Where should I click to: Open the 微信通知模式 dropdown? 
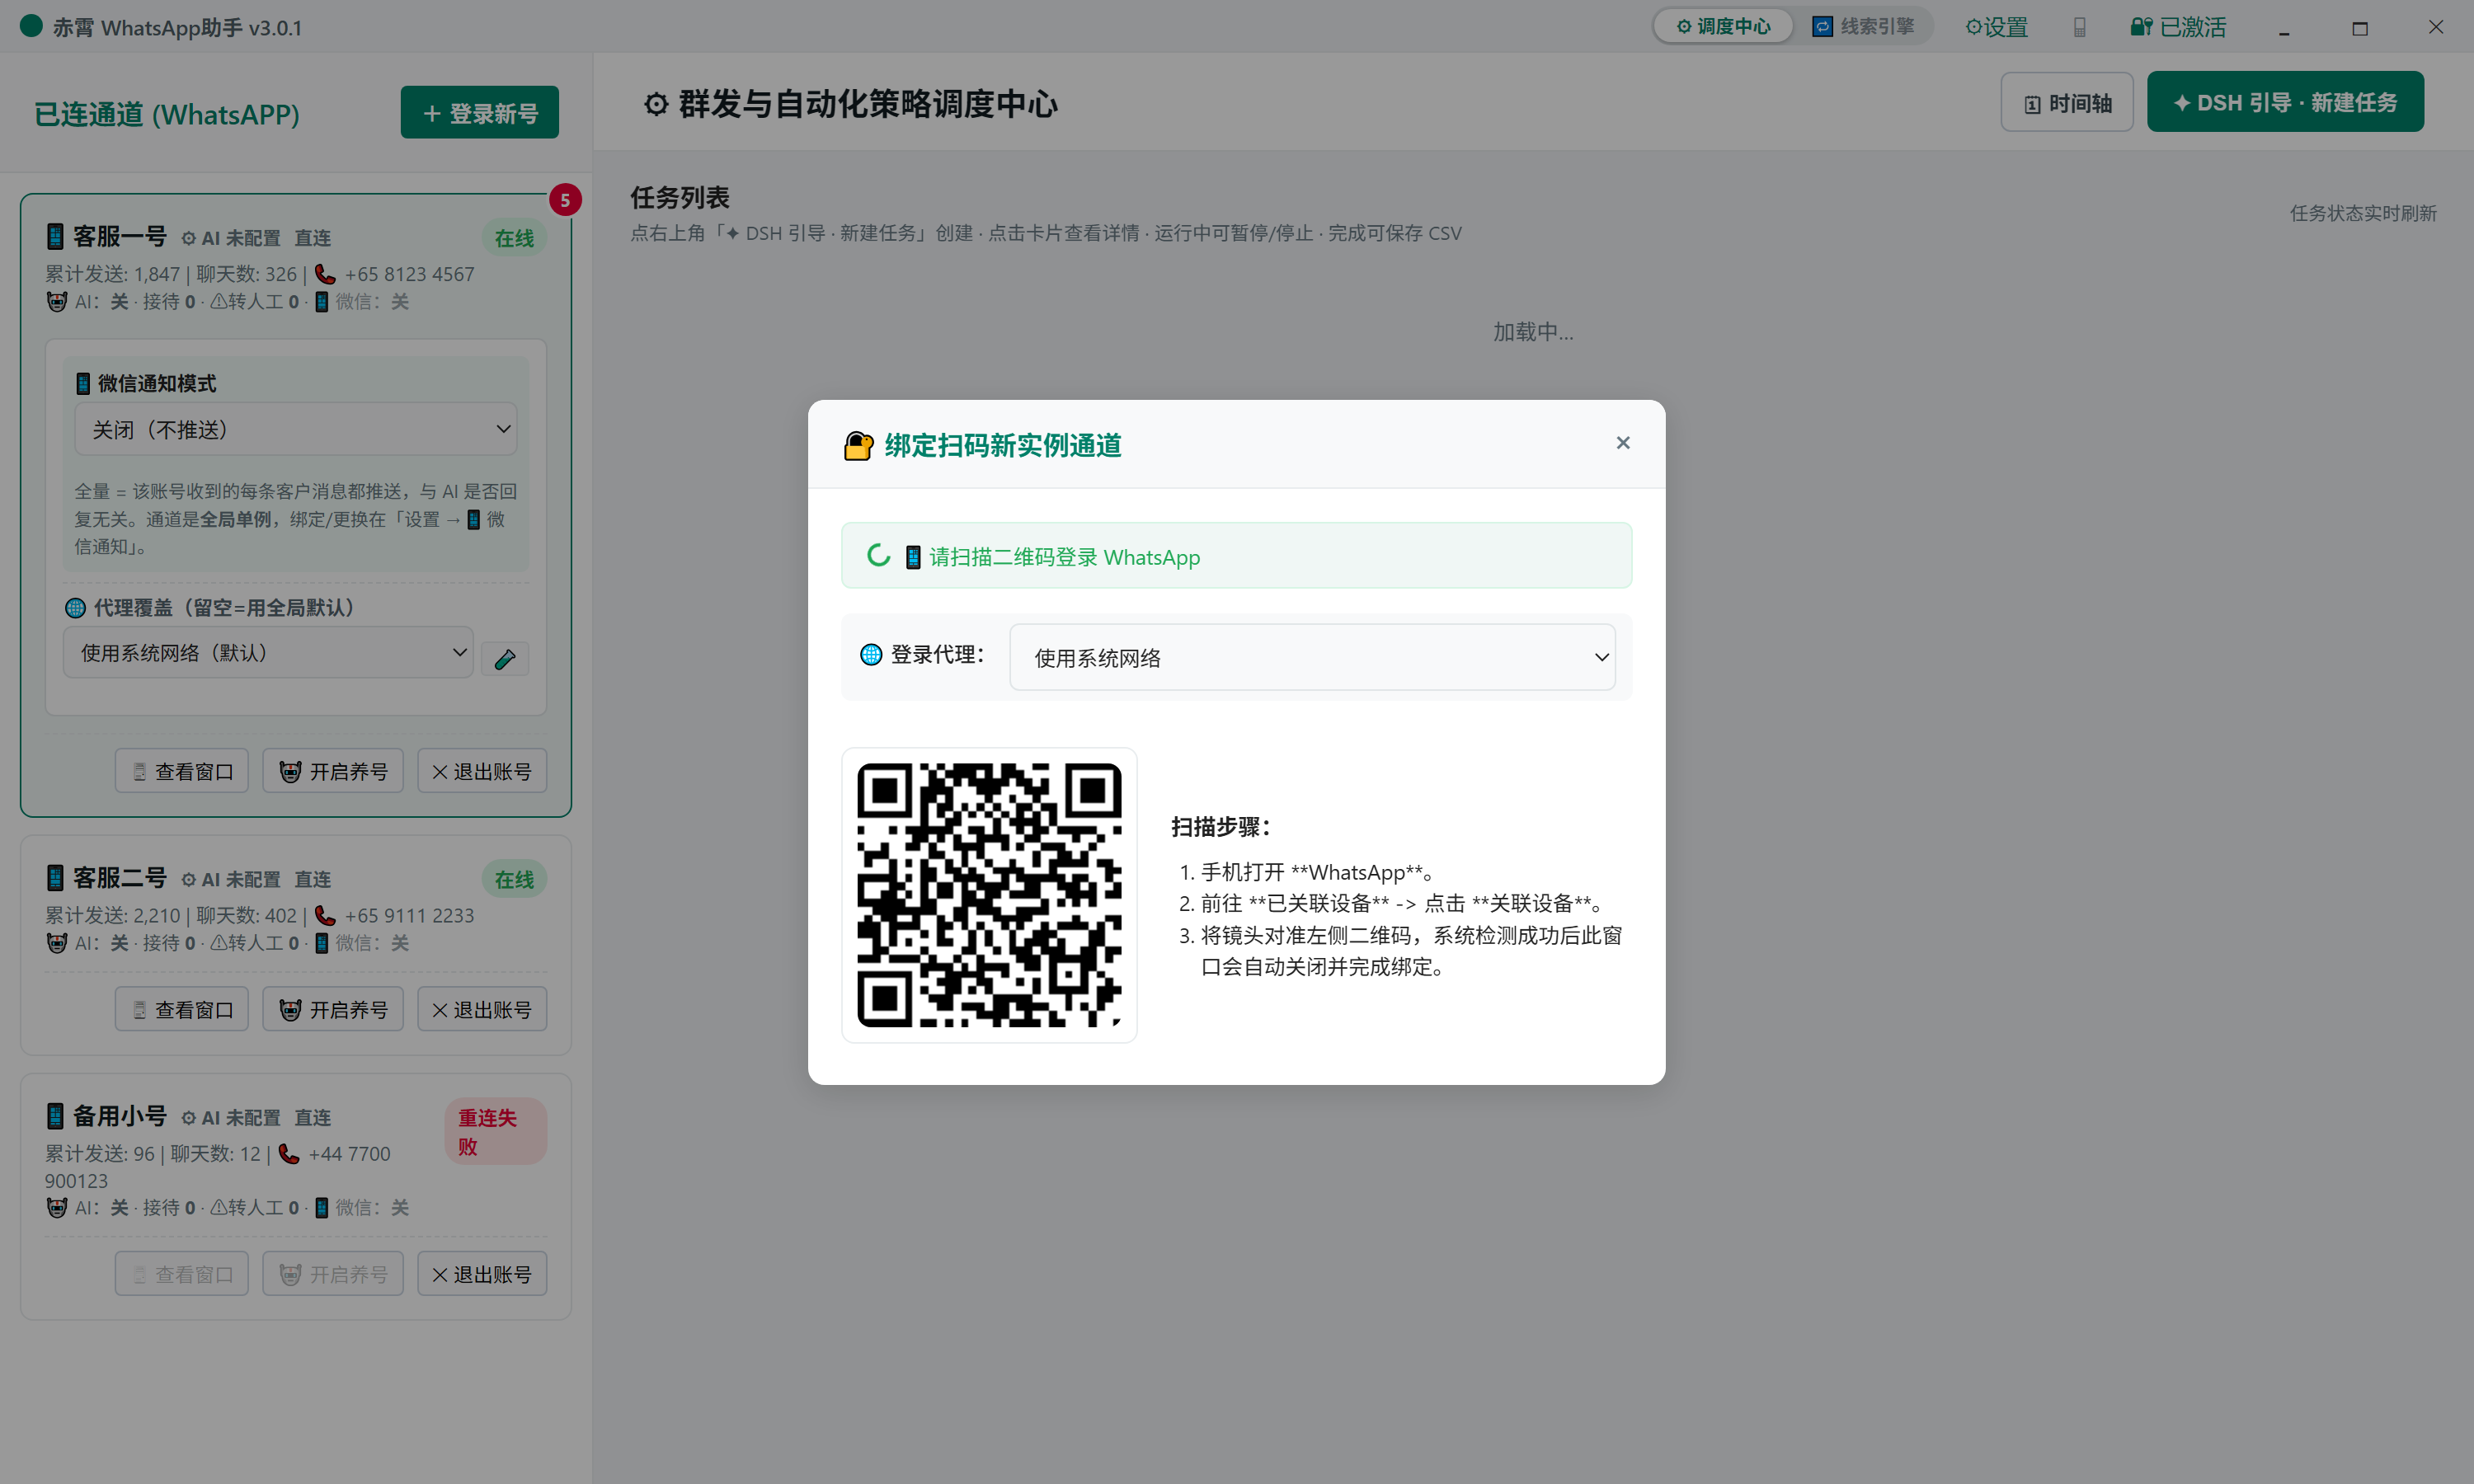[295, 429]
